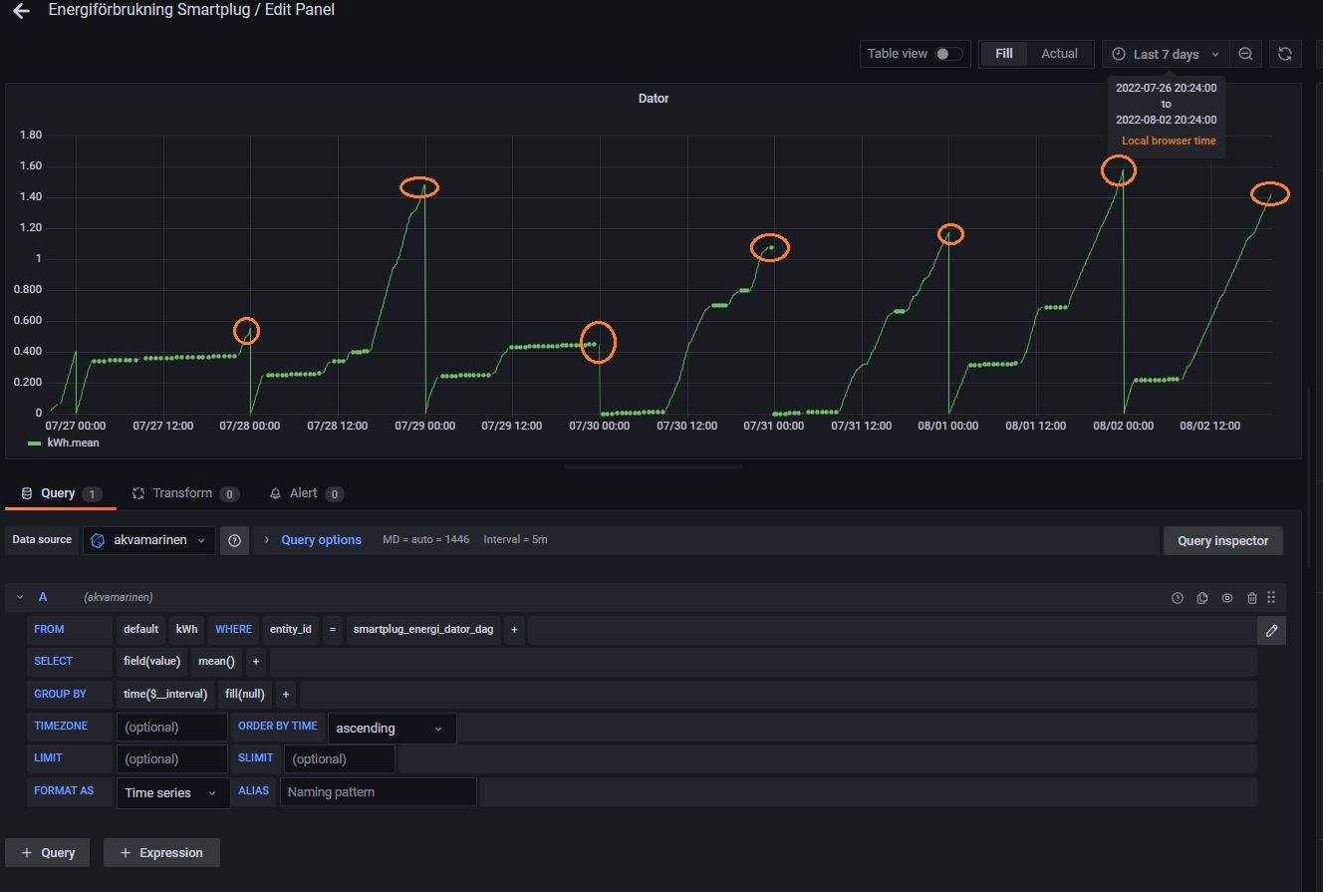Open the FORMAT AS Time series dropdown
This screenshot has width=1323, height=892.
[x=171, y=792]
